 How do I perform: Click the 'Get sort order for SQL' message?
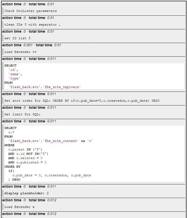coord(82,101)
